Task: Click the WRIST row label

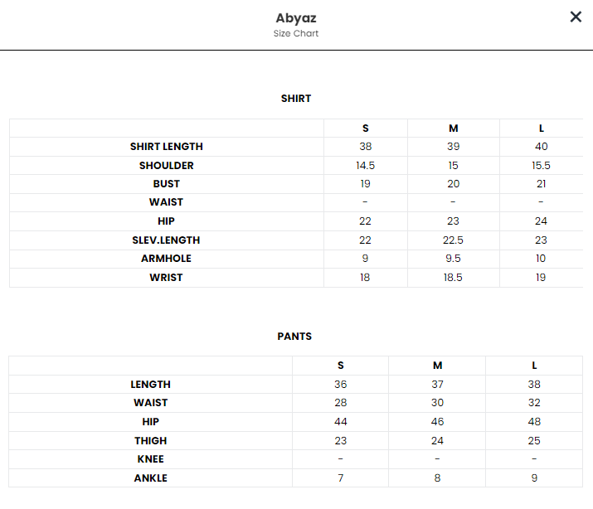Action: pos(166,278)
